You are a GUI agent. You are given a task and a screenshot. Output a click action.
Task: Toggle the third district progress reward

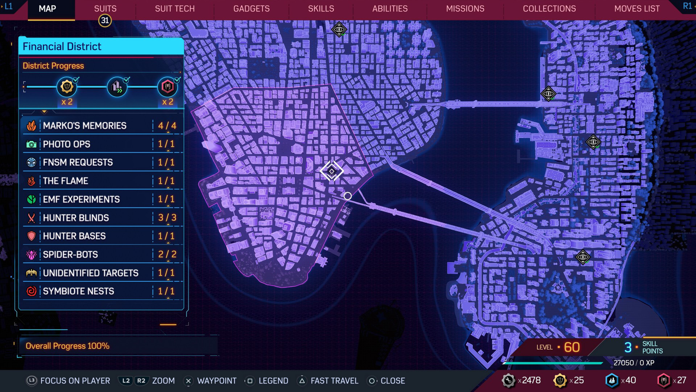click(x=167, y=87)
